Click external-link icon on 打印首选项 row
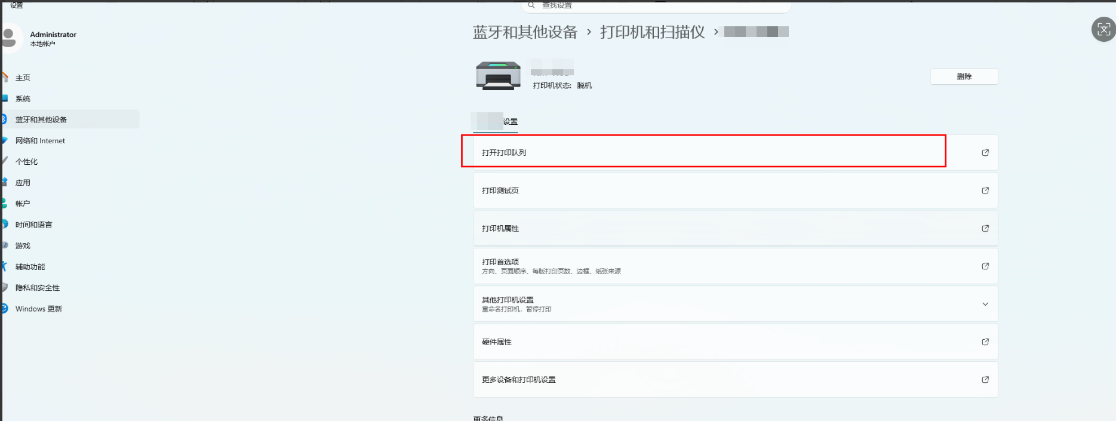1116x421 pixels. tap(985, 266)
